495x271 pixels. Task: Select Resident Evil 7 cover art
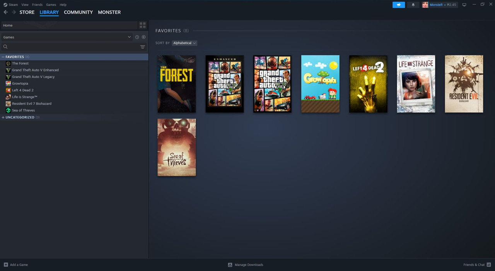click(464, 84)
